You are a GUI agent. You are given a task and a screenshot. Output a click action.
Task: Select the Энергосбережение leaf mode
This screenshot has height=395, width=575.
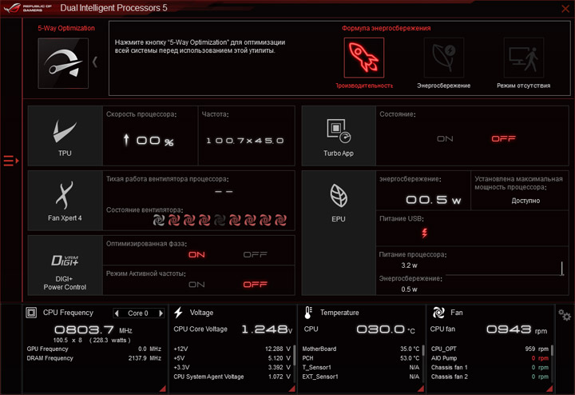pyautogui.click(x=444, y=58)
